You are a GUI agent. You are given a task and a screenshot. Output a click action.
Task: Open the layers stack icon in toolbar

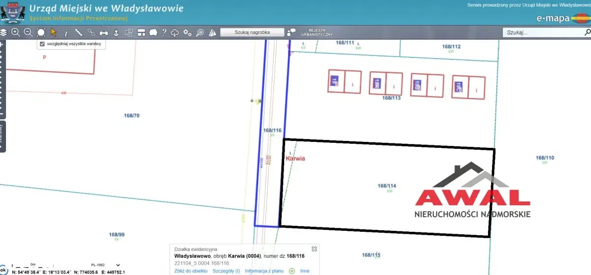tap(4, 32)
